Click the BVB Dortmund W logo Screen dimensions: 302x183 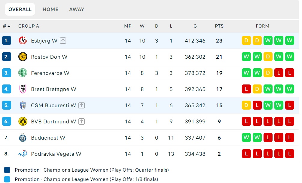23,122
